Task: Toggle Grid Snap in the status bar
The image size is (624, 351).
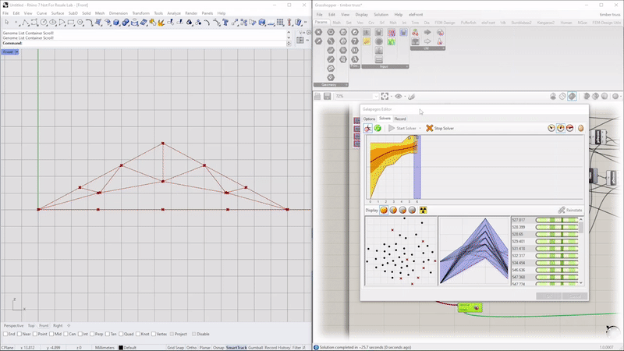Action: (175, 347)
